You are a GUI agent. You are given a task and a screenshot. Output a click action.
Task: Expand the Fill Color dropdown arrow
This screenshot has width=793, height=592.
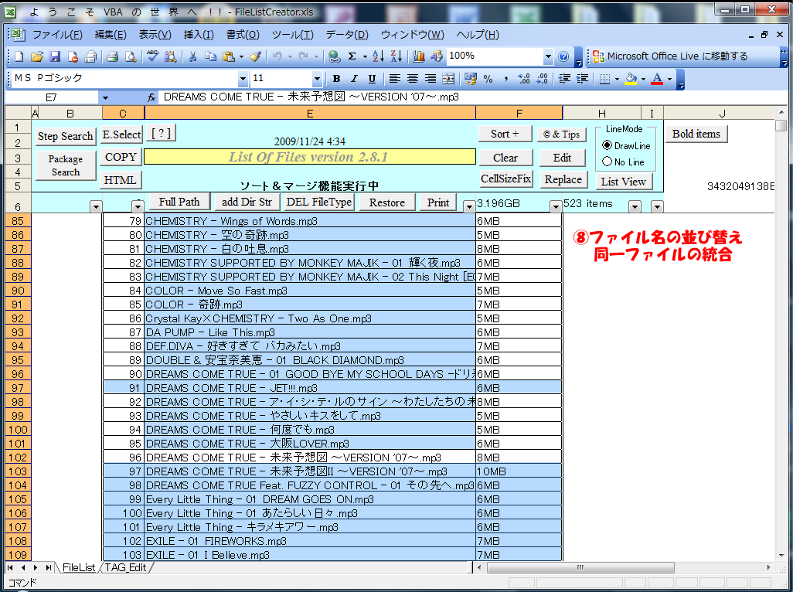click(x=643, y=79)
